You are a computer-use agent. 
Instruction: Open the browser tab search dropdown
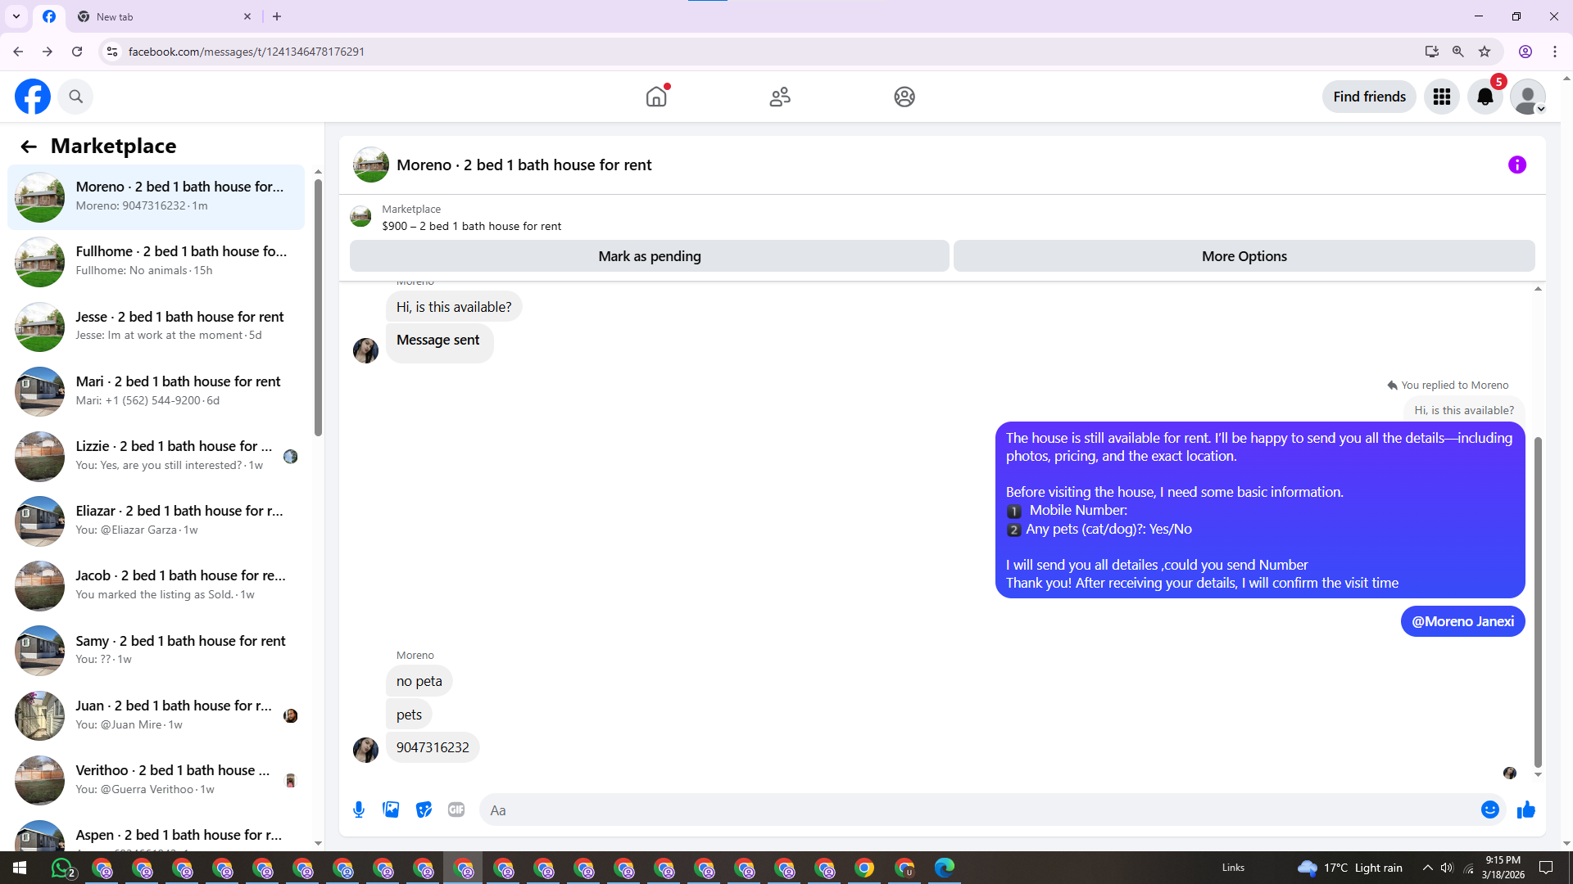16,16
